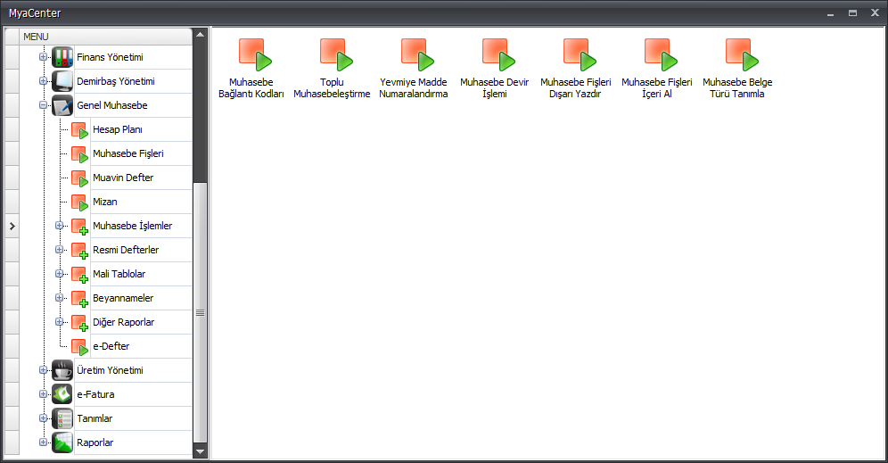Open Muavin Defter from the tree
The width and height of the screenshot is (888, 463).
[123, 178]
